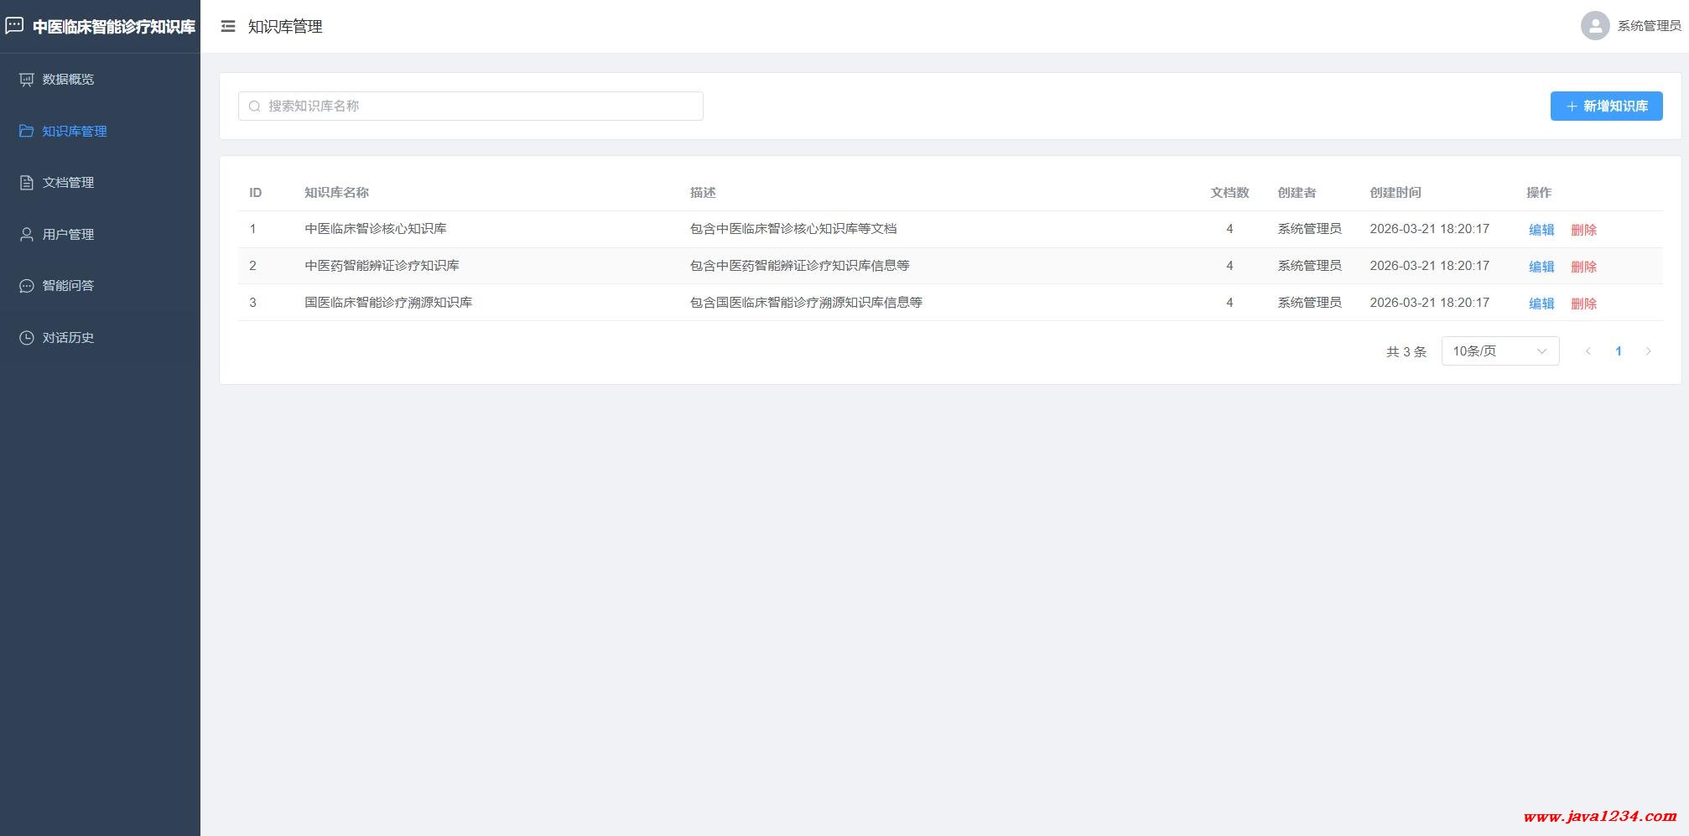This screenshot has width=1689, height=836.
Task: Go to next page arrow
Action: 1648,351
